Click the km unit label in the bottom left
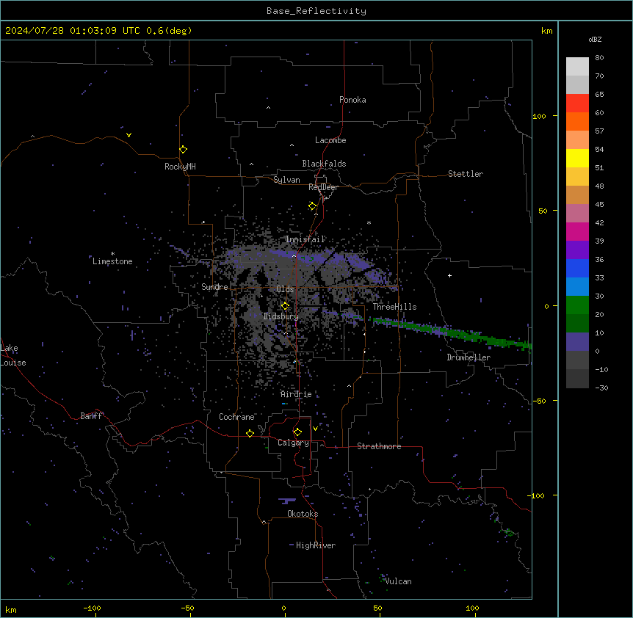The height and width of the screenshot is (618, 633). (x=11, y=609)
